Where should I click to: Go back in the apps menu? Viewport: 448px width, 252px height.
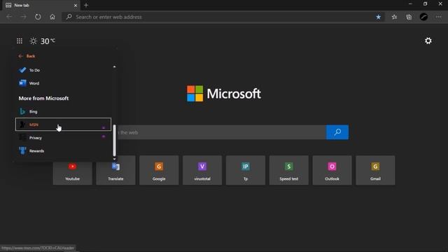coord(27,56)
